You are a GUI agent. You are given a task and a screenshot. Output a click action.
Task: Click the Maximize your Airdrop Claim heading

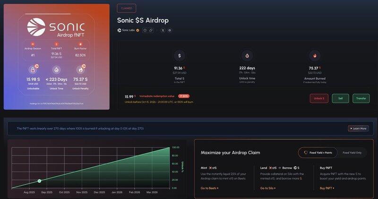(230, 153)
